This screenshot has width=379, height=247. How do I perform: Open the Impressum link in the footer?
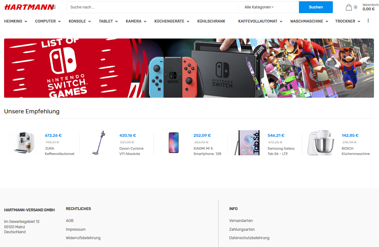tap(76, 229)
